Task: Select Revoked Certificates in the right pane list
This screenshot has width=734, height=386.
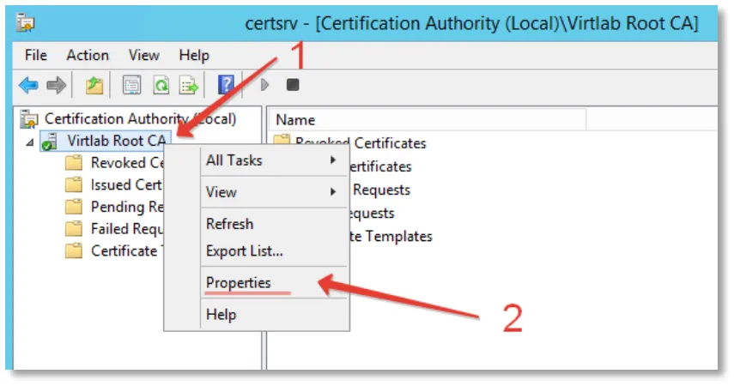Action: tap(361, 142)
